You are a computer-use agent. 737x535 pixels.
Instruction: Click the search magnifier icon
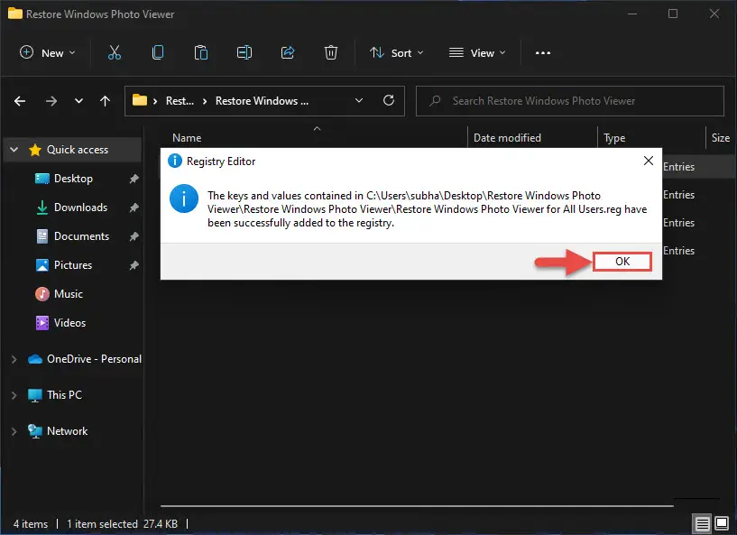435,101
